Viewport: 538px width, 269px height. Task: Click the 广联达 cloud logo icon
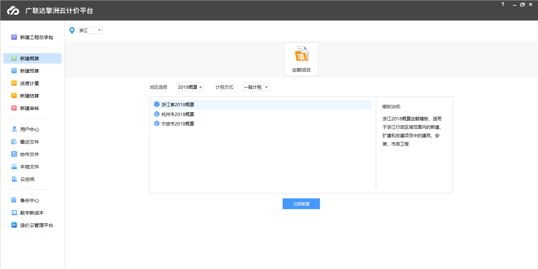[x=13, y=11]
